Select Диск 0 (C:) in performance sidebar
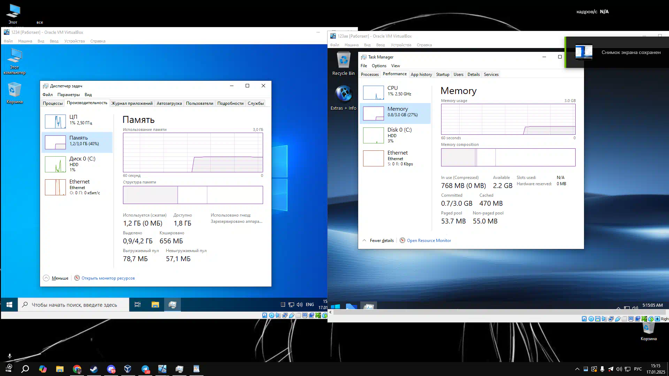The image size is (669, 376). (77, 164)
